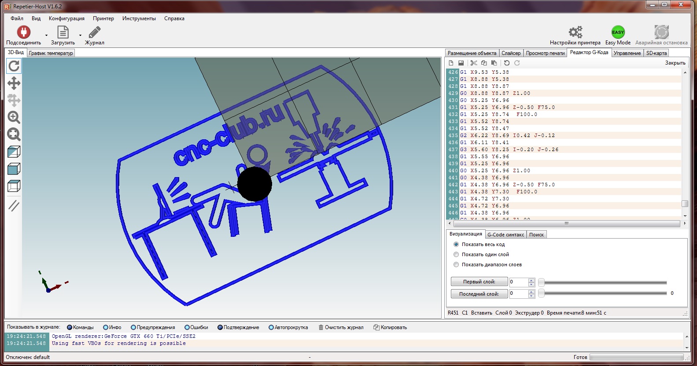Toggle the Журнал log pencil icon
Screen dimensions: 697x366
pyautogui.click(x=95, y=32)
